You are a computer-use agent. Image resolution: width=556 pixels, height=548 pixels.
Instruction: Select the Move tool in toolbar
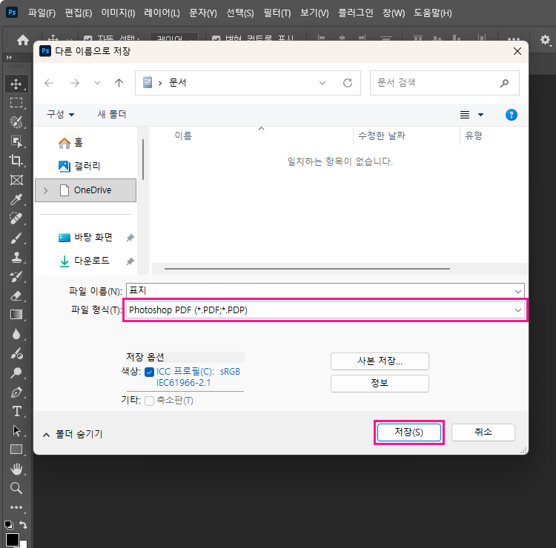[x=16, y=84]
